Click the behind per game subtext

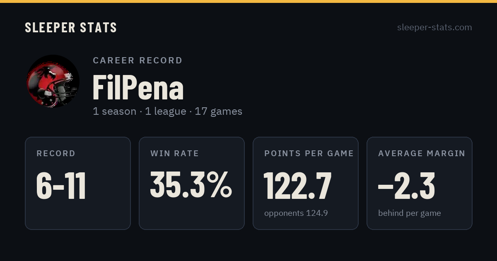click(410, 213)
